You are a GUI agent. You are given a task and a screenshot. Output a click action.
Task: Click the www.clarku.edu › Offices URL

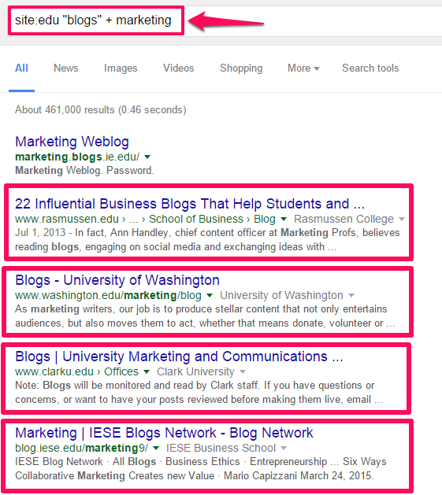(x=77, y=371)
